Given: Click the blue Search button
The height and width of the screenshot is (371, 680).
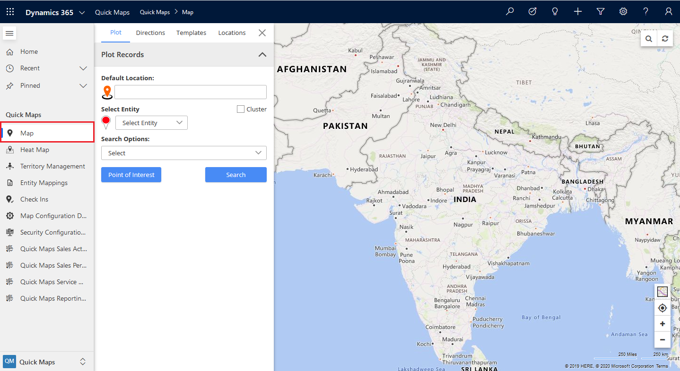Looking at the screenshot, I should 235,175.
